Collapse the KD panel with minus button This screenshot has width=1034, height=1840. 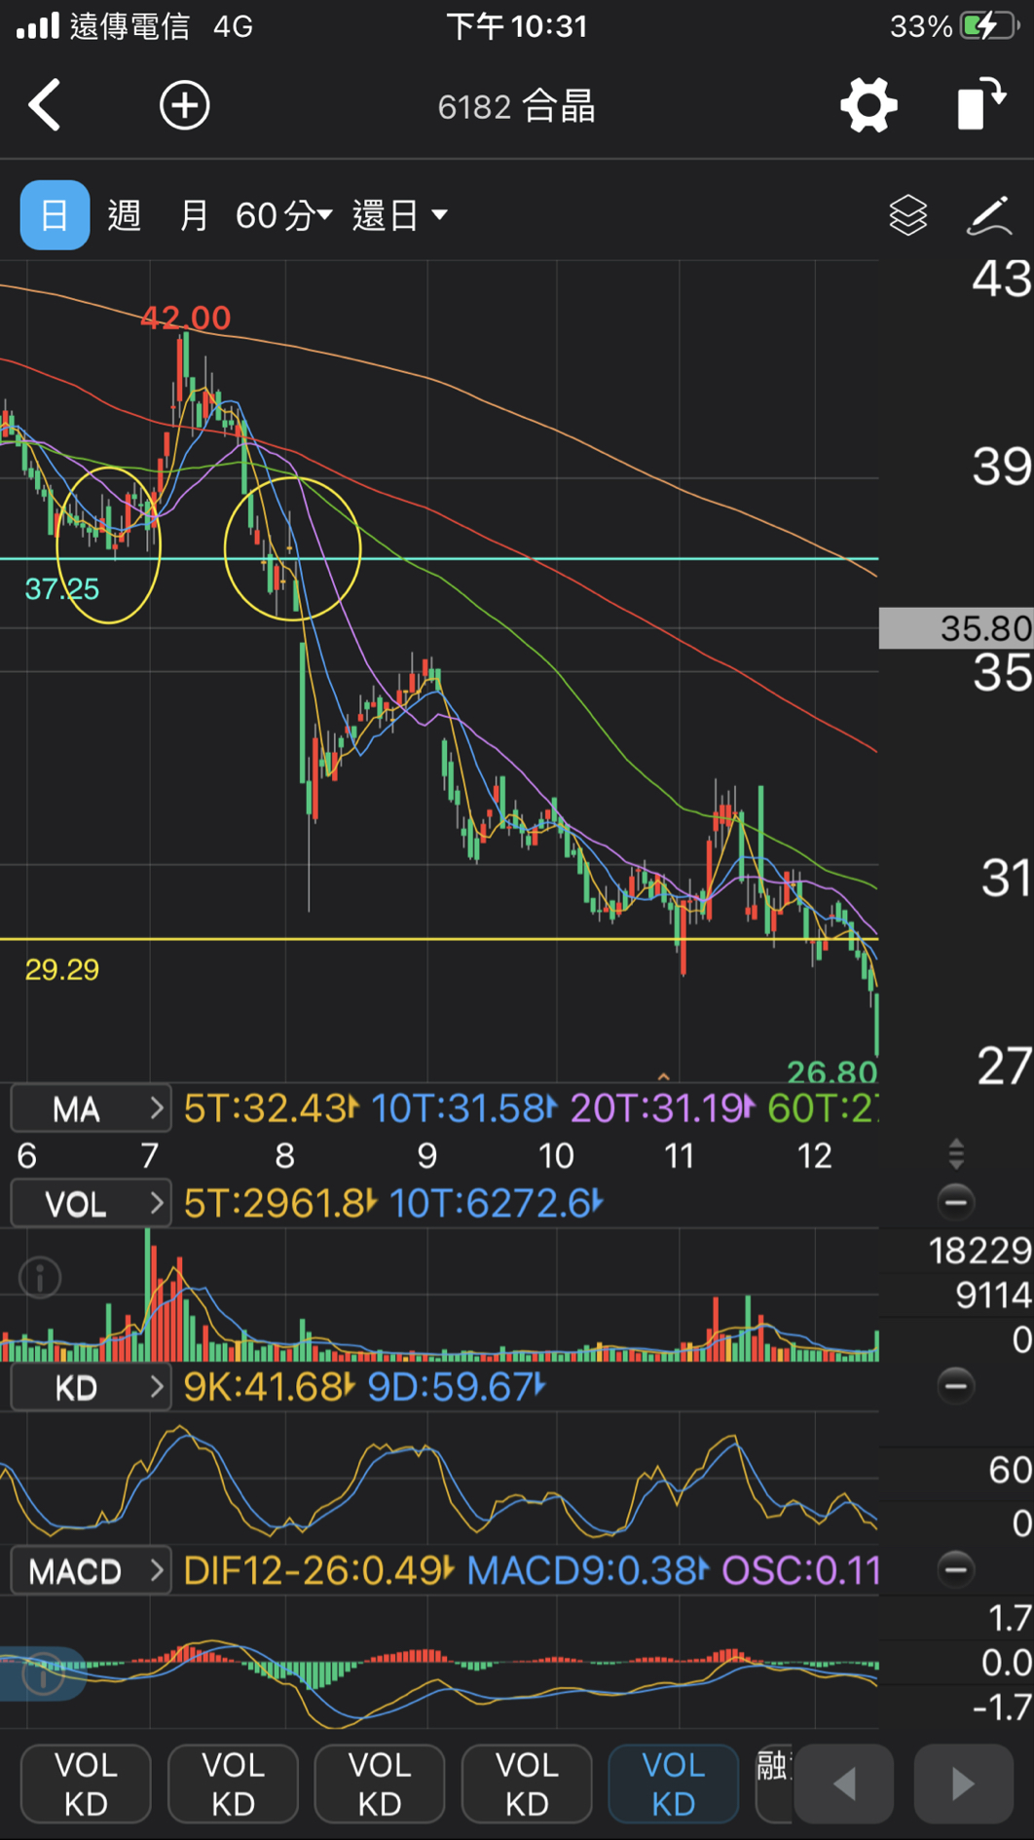pyautogui.click(x=956, y=1385)
